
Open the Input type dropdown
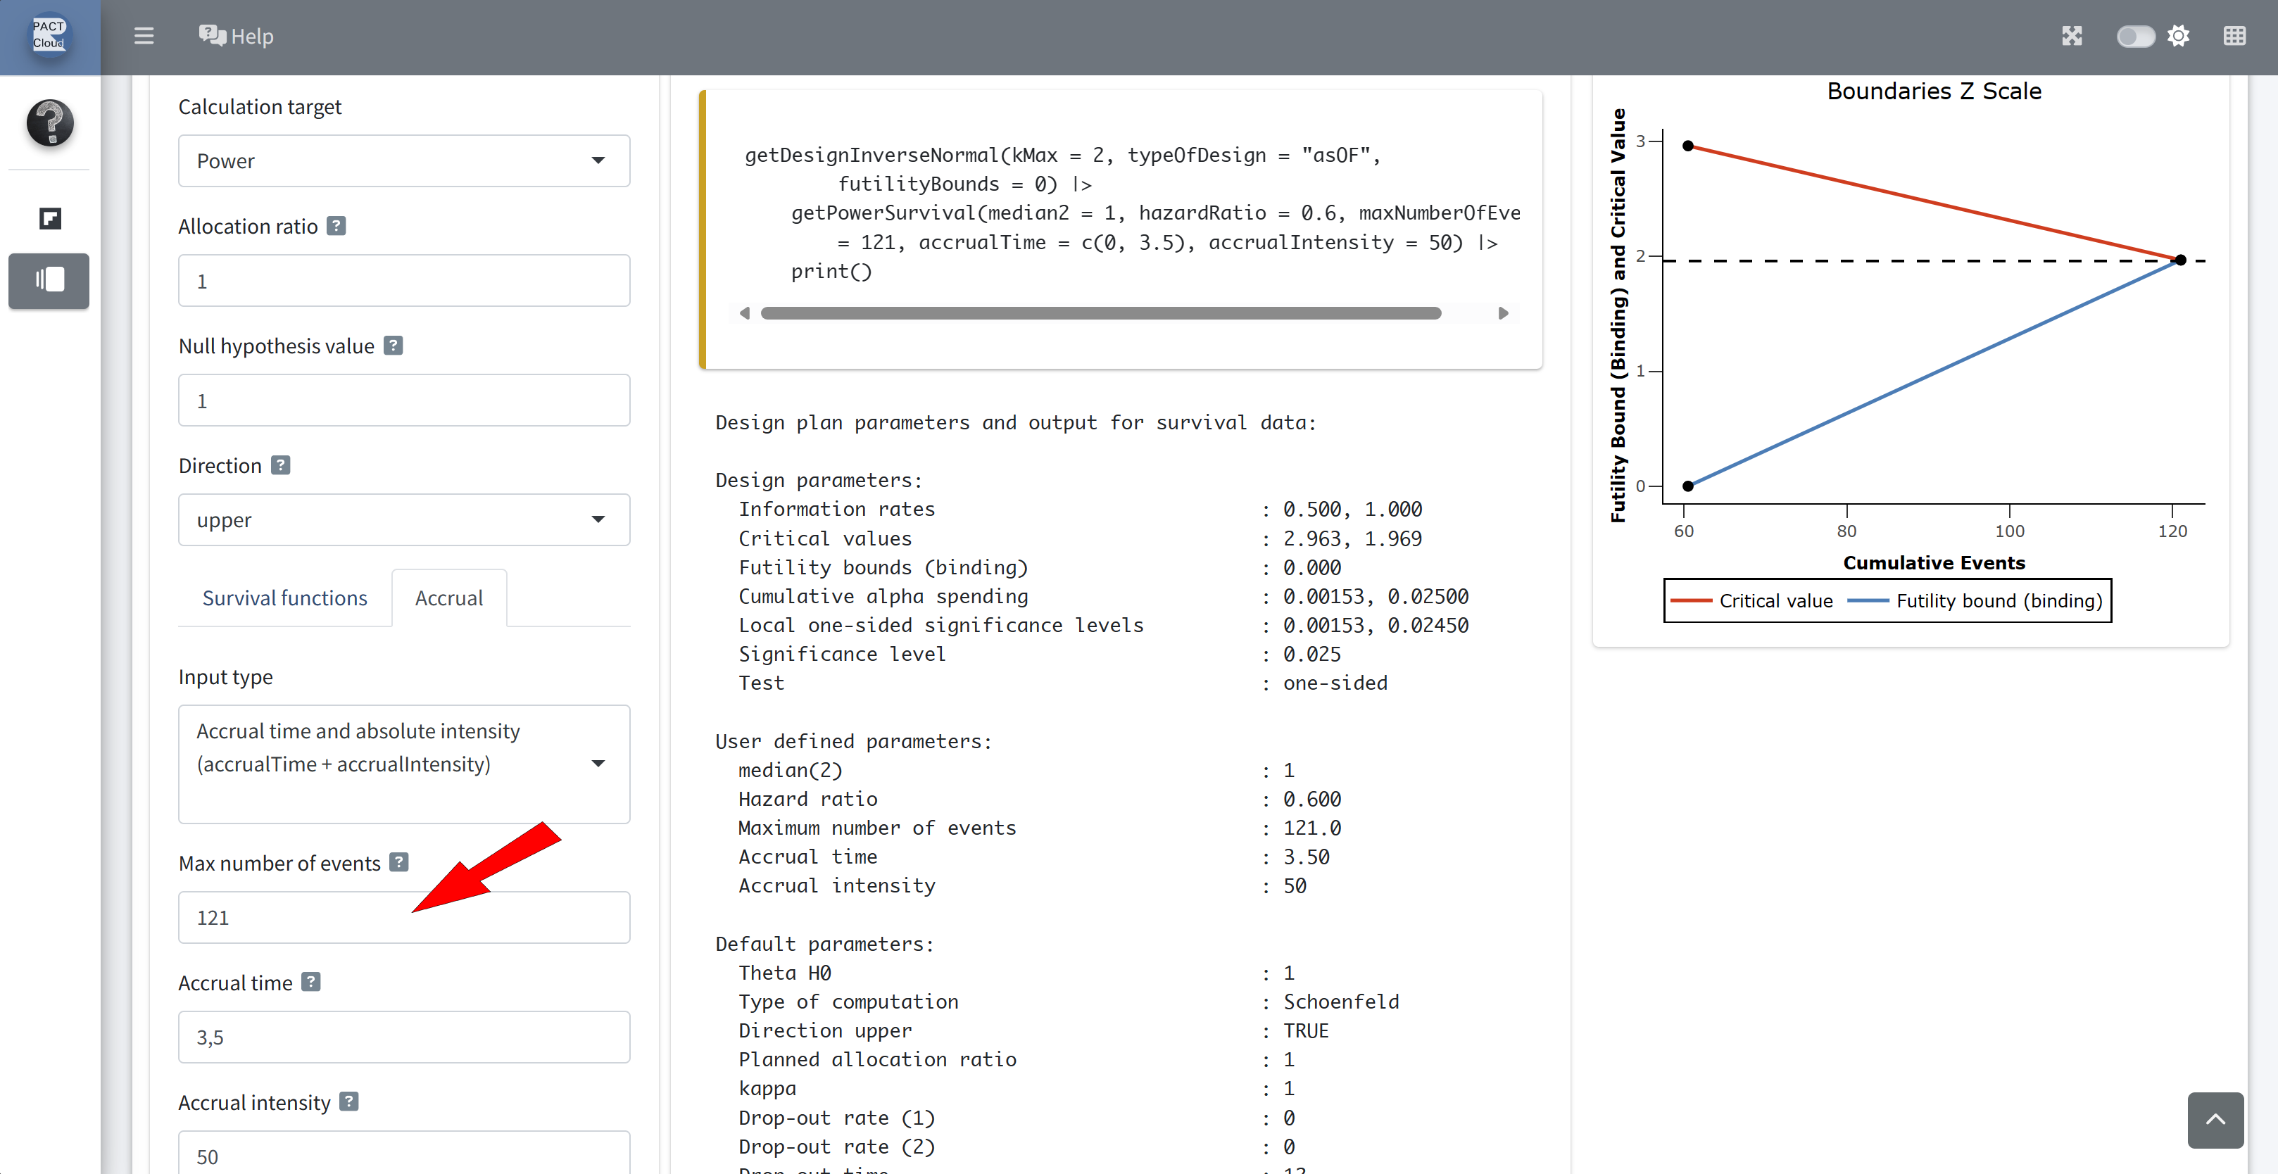coord(403,763)
